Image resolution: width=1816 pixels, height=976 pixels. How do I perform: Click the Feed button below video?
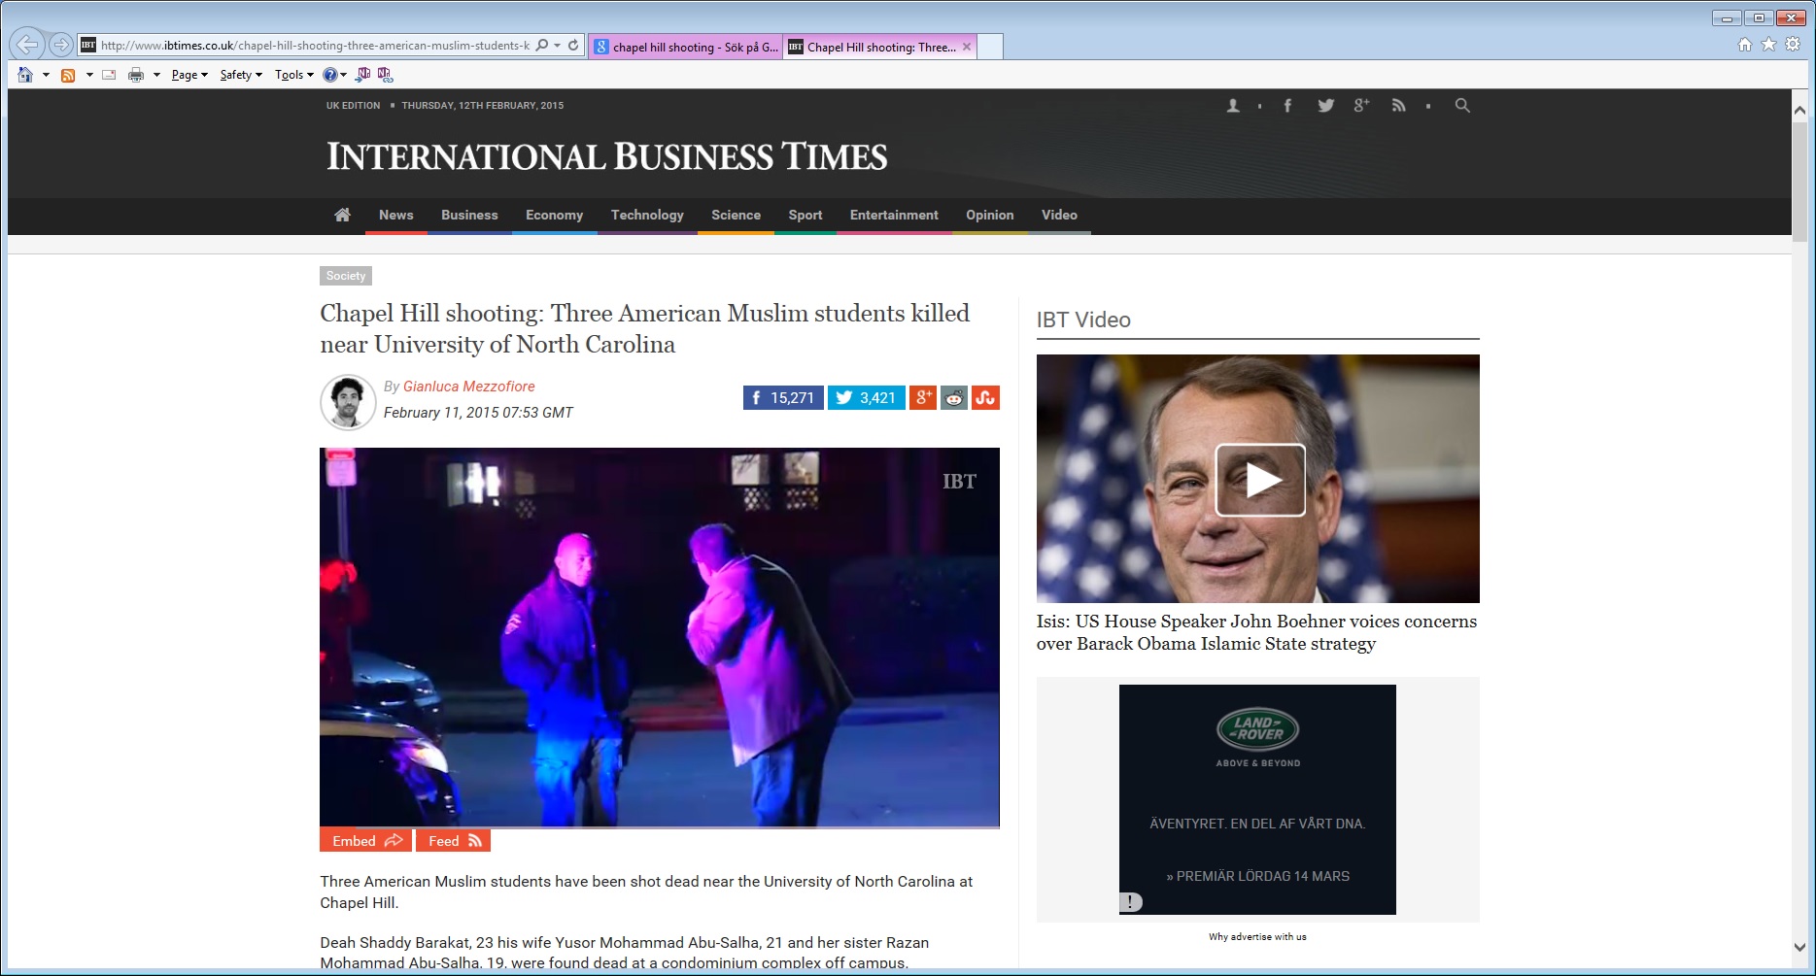[x=453, y=841]
